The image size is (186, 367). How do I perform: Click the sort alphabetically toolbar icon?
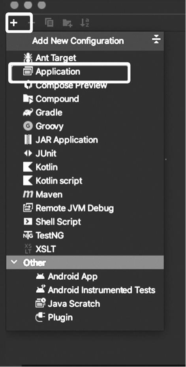click(x=85, y=23)
